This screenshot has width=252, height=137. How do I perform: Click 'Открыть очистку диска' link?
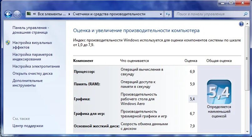[x=33, y=73]
